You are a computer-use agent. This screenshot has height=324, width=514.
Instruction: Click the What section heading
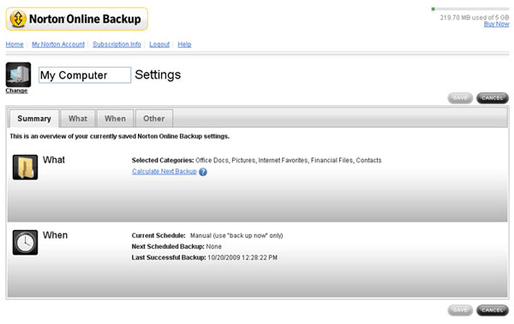pyautogui.click(x=54, y=160)
